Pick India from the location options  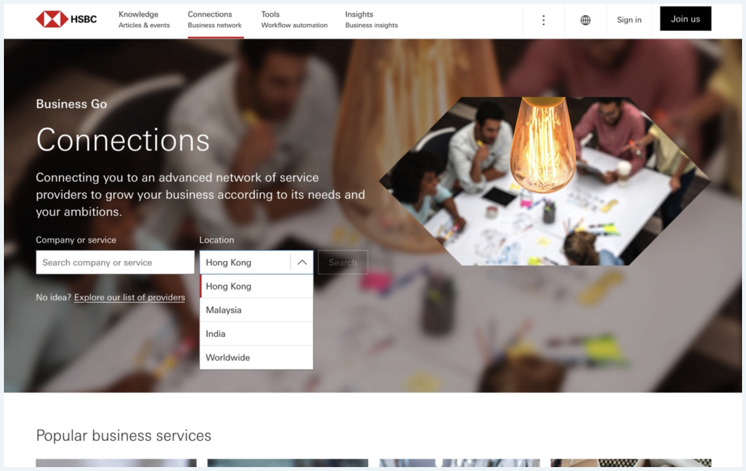[257, 334]
